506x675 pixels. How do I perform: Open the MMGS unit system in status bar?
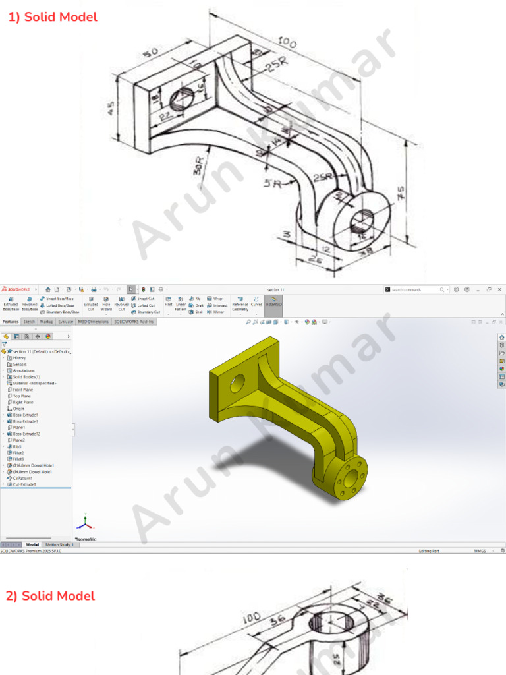click(480, 551)
